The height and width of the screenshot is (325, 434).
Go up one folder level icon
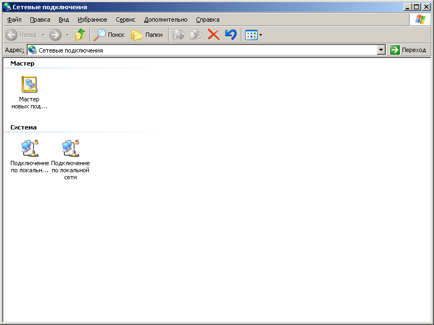[x=80, y=35]
